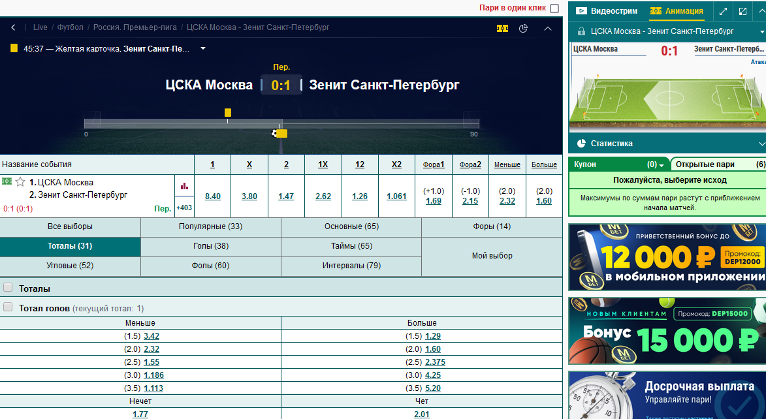766x419 pixels.
Task: Click the lock icon next to match title
Action: click(x=581, y=31)
